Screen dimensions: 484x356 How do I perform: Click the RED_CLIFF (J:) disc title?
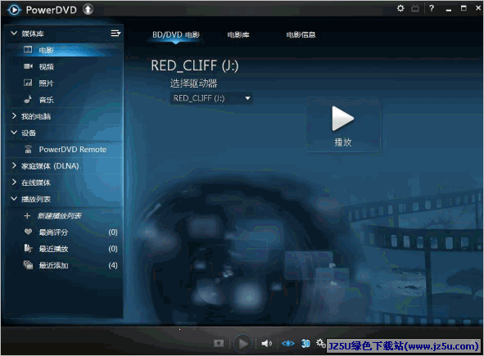[x=195, y=65]
